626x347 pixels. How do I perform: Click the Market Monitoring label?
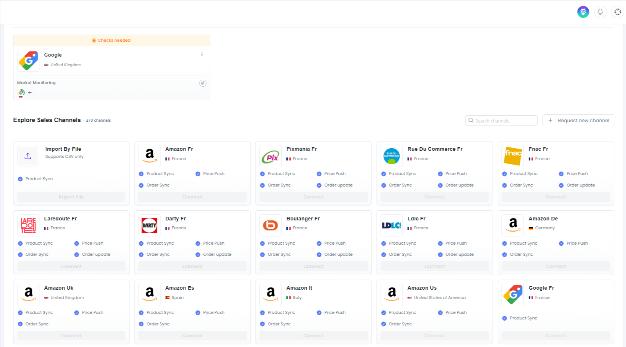click(36, 83)
